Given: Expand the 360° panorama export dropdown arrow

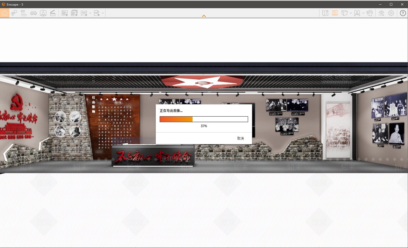Looking at the screenshot, I should pos(90,13).
